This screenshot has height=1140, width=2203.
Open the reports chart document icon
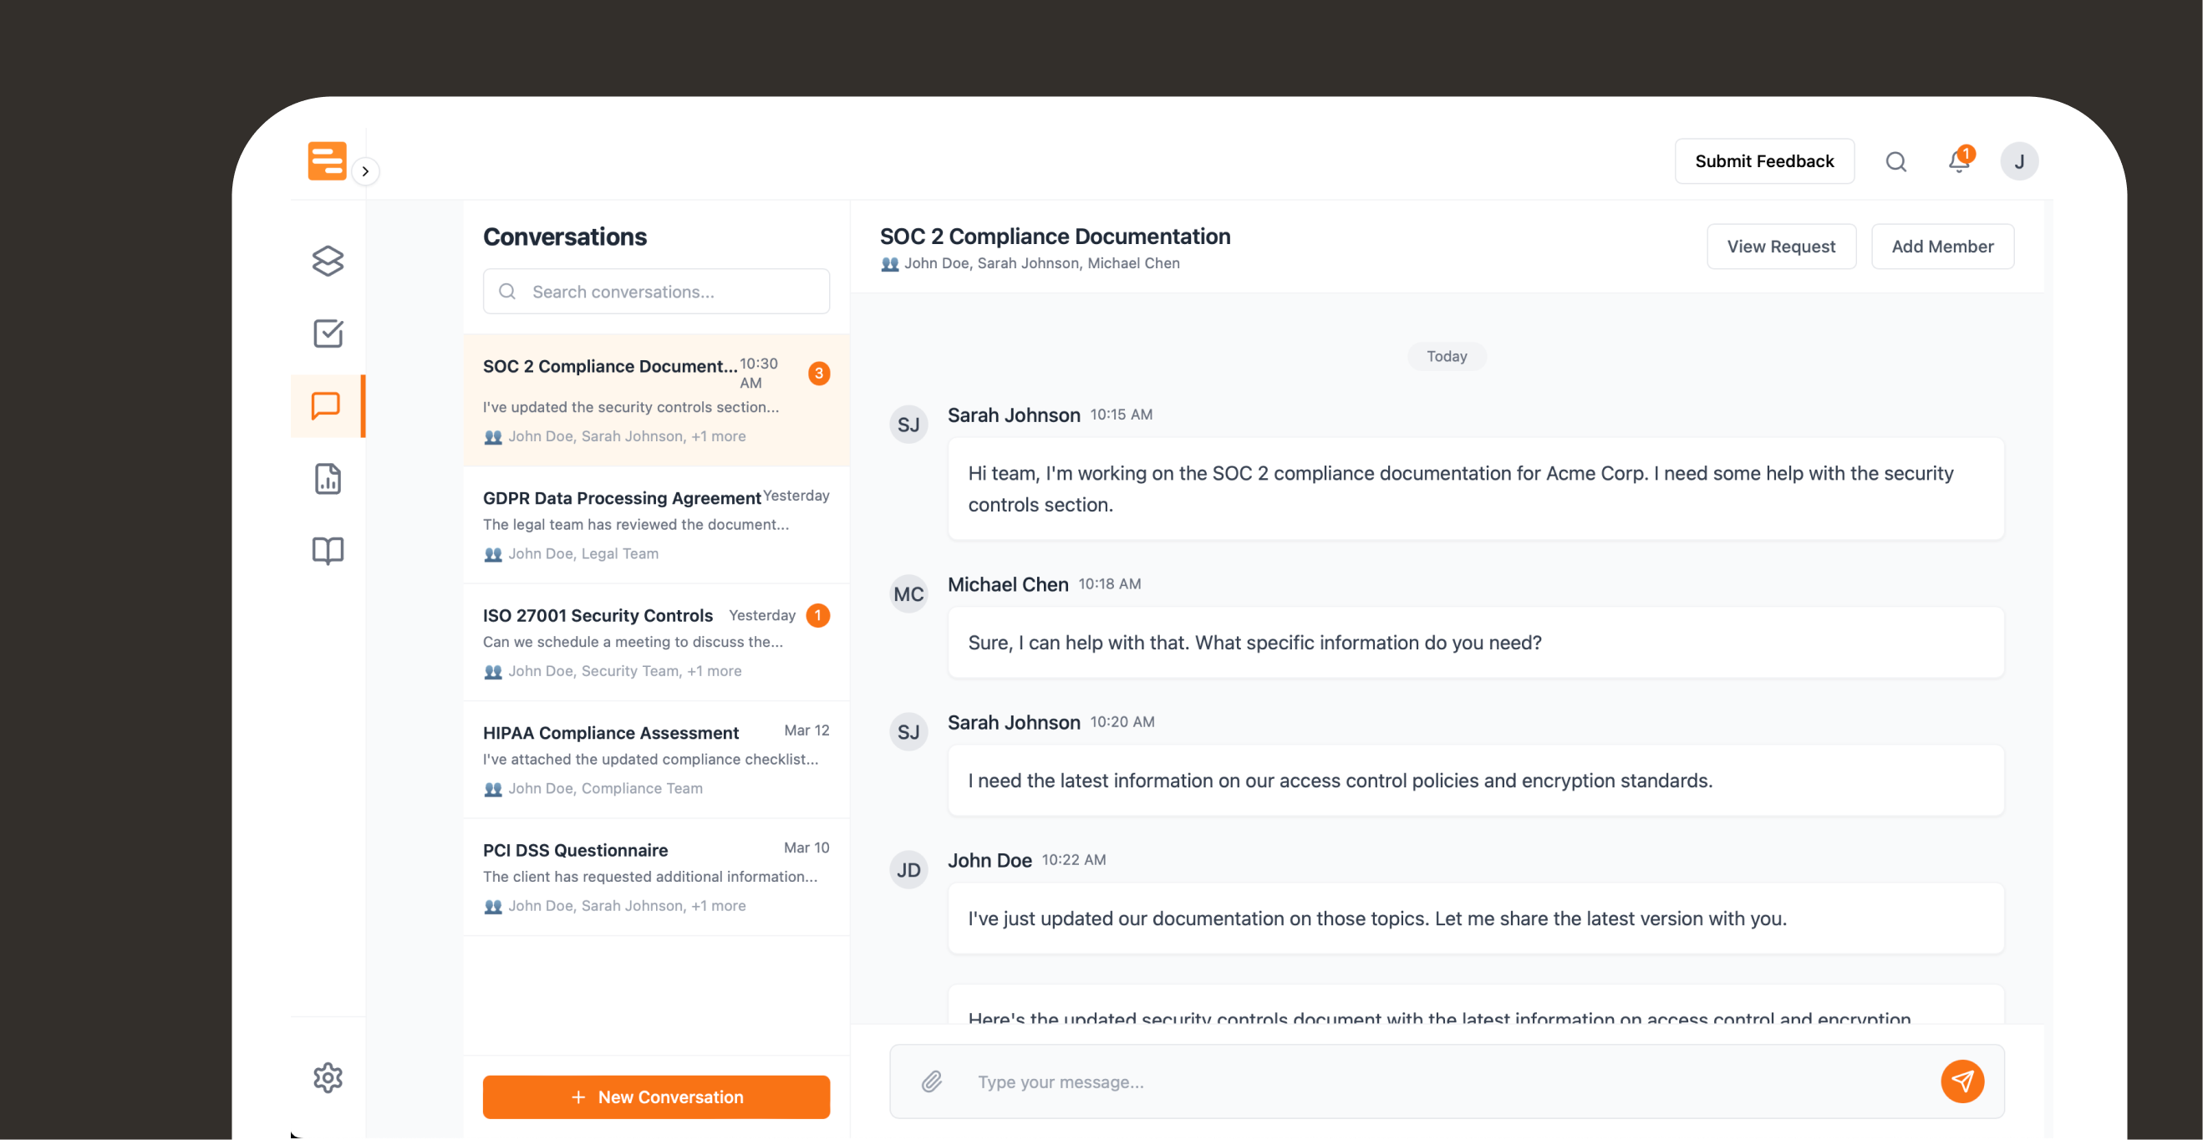click(328, 479)
